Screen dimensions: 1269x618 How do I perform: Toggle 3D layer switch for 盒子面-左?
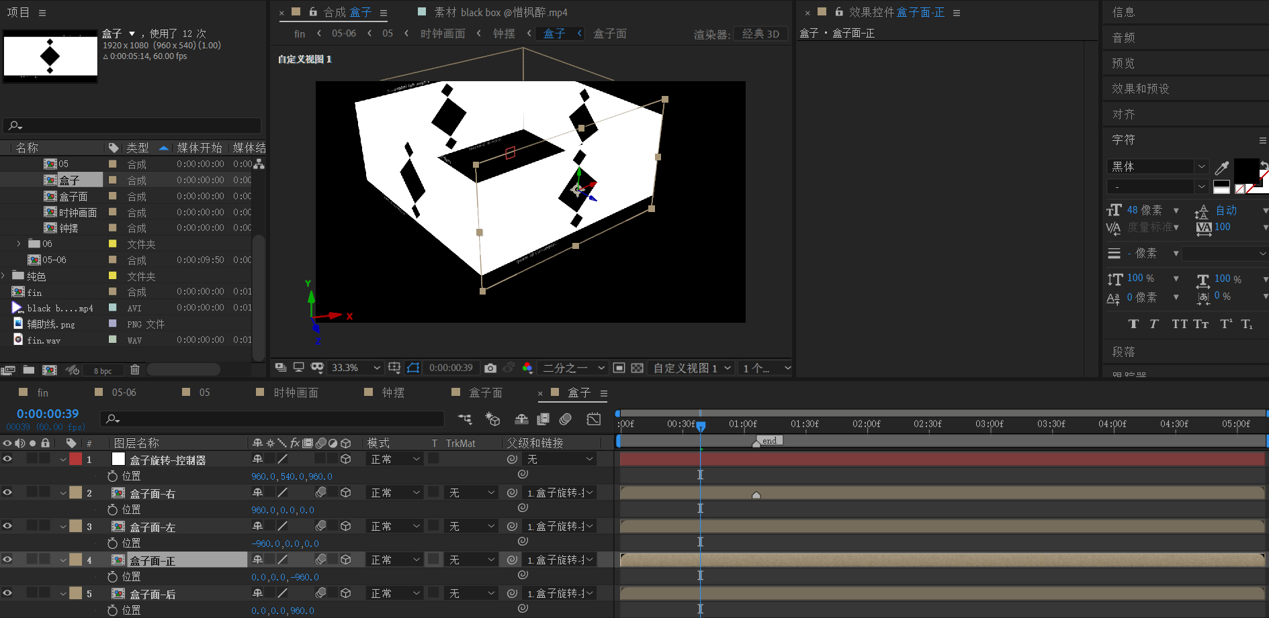(x=346, y=526)
